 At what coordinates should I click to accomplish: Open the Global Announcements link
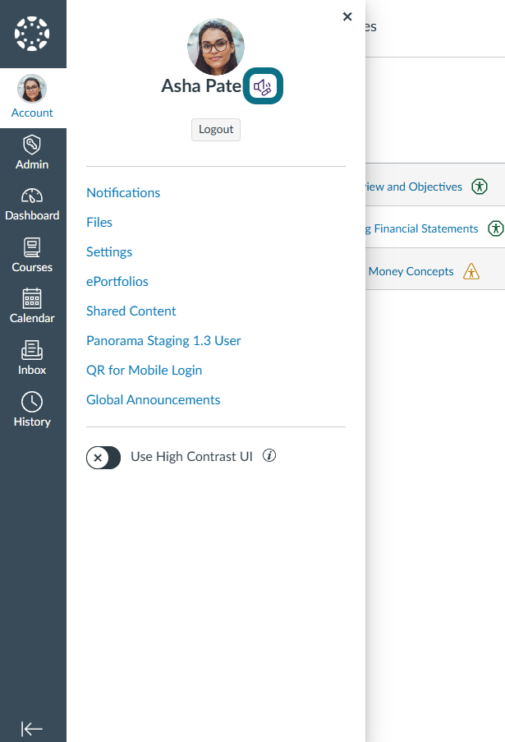pyautogui.click(x=154, y=400)
